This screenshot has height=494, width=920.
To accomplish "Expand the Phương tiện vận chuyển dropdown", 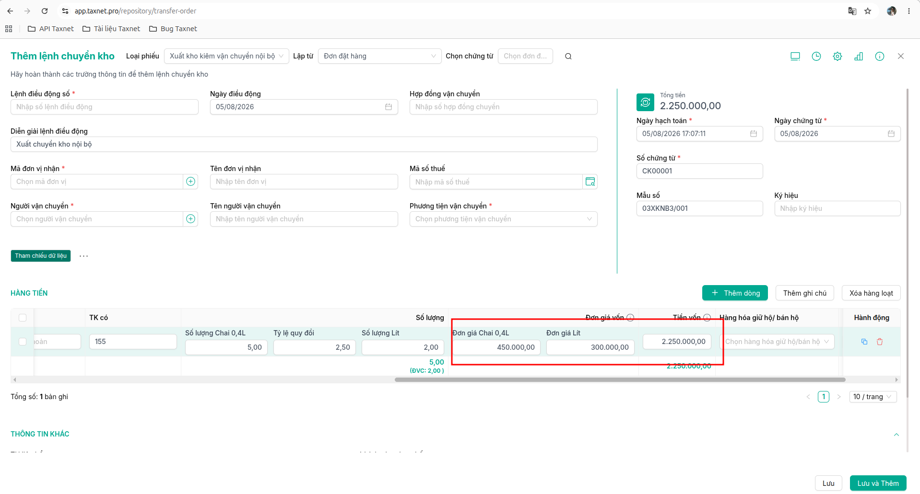I will pyautogui.click(x=503, y=219).
